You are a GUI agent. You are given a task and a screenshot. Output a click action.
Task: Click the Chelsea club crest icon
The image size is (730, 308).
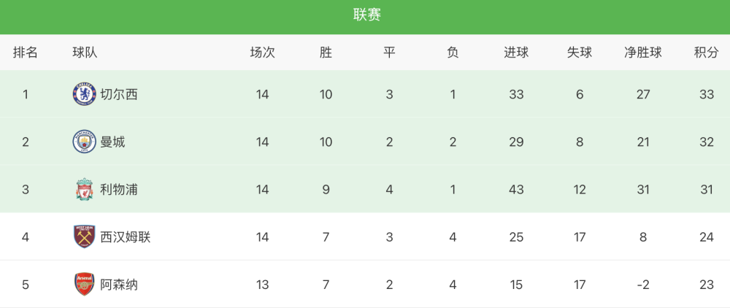[x=84, y=94]
